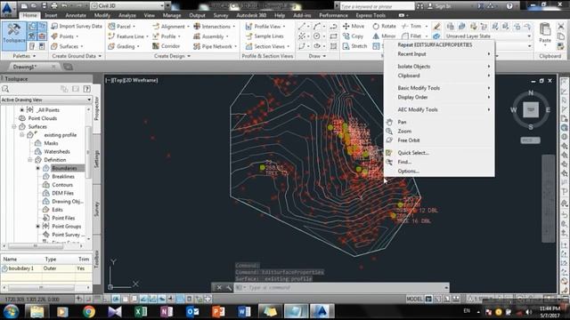Select the Trim tool
570x320 pixels.
click(x=411, y=26)
